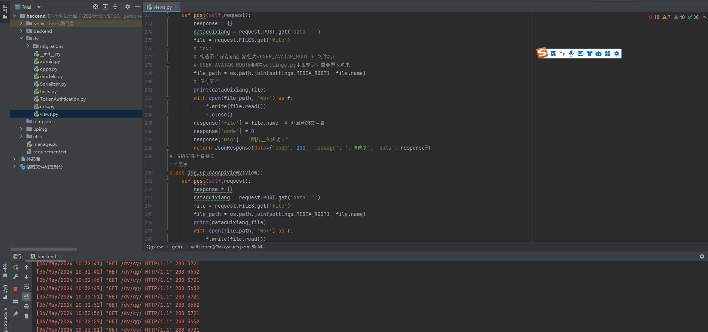Open the project view dropdown 项目
Screen dimensions: 708x332
[28, 7]
